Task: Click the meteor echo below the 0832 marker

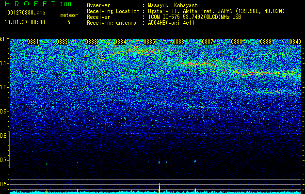Action: tap(47, 164)
